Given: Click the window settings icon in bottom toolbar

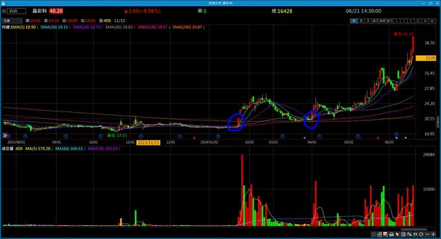Looking at the screenshot, I should [x=386, y=234].
